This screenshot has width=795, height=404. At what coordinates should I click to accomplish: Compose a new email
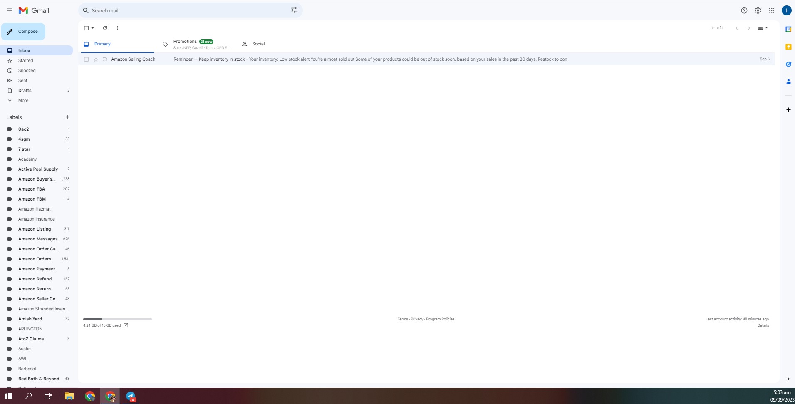[23, 32]
